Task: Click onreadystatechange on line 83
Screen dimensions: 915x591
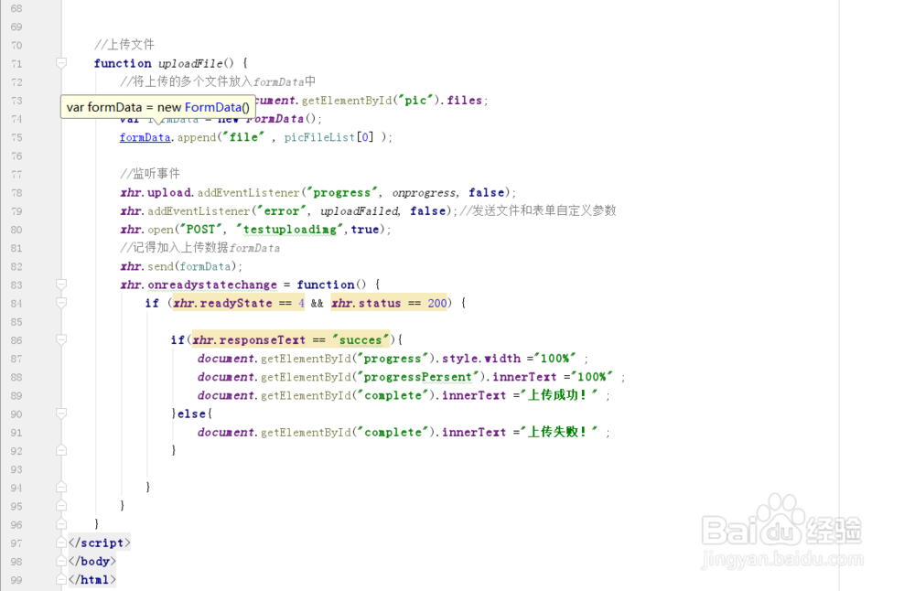Action: click(212, 285)
